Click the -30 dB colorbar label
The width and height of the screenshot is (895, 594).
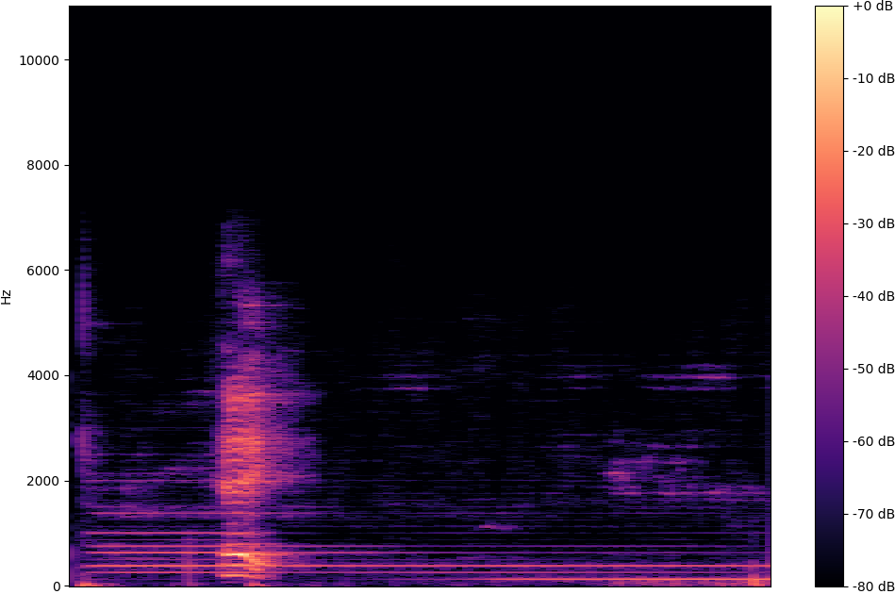coord(873,223)
